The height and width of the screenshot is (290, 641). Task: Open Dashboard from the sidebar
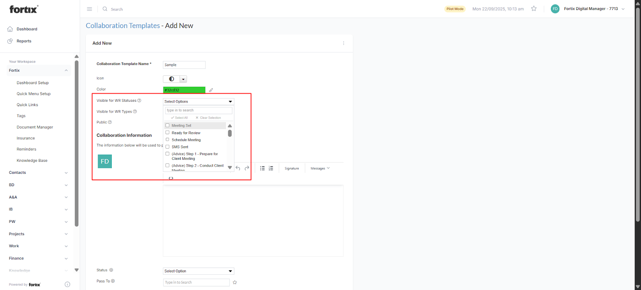(27, 29)
